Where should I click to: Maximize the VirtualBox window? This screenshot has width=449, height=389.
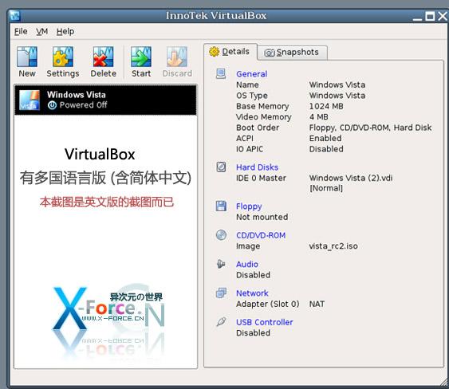pyautogui.click(x=430, y=16)
